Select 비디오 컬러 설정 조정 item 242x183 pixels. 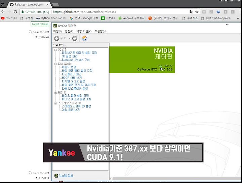(75, 96)
